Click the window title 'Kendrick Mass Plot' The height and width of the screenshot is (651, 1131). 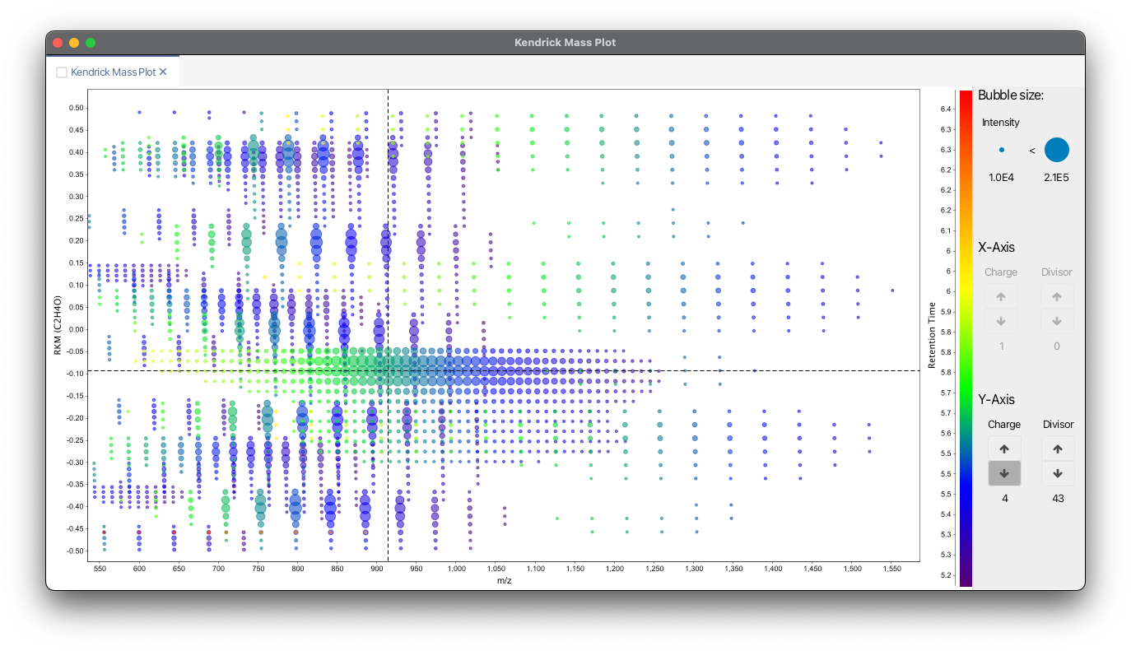(565, 43)
